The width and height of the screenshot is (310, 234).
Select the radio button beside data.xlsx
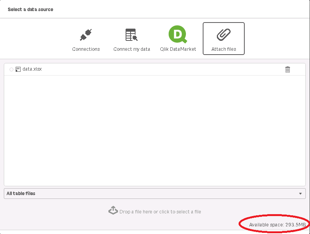click(x=11, y=69)
